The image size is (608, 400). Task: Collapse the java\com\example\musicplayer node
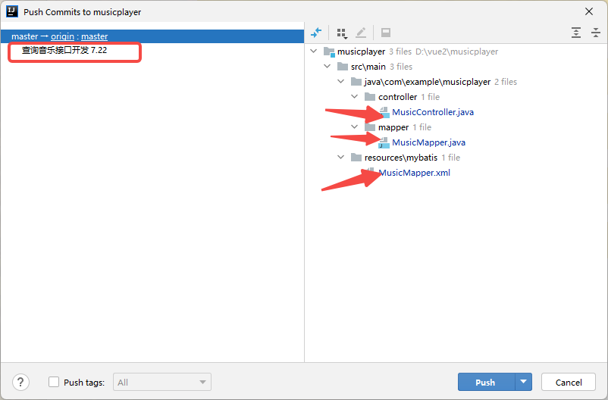pos(341,81)
